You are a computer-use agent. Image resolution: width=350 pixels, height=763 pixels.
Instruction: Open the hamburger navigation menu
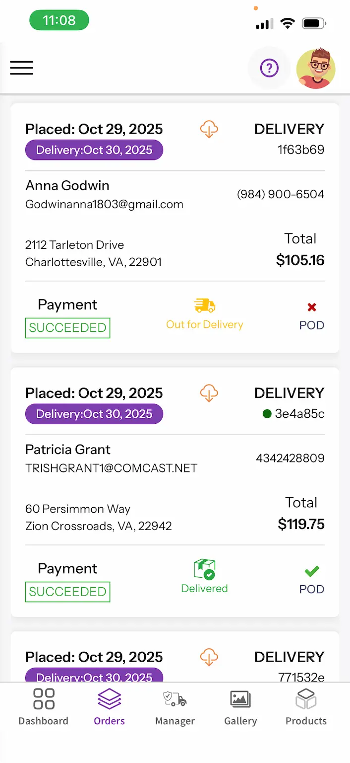coord(21,68)
